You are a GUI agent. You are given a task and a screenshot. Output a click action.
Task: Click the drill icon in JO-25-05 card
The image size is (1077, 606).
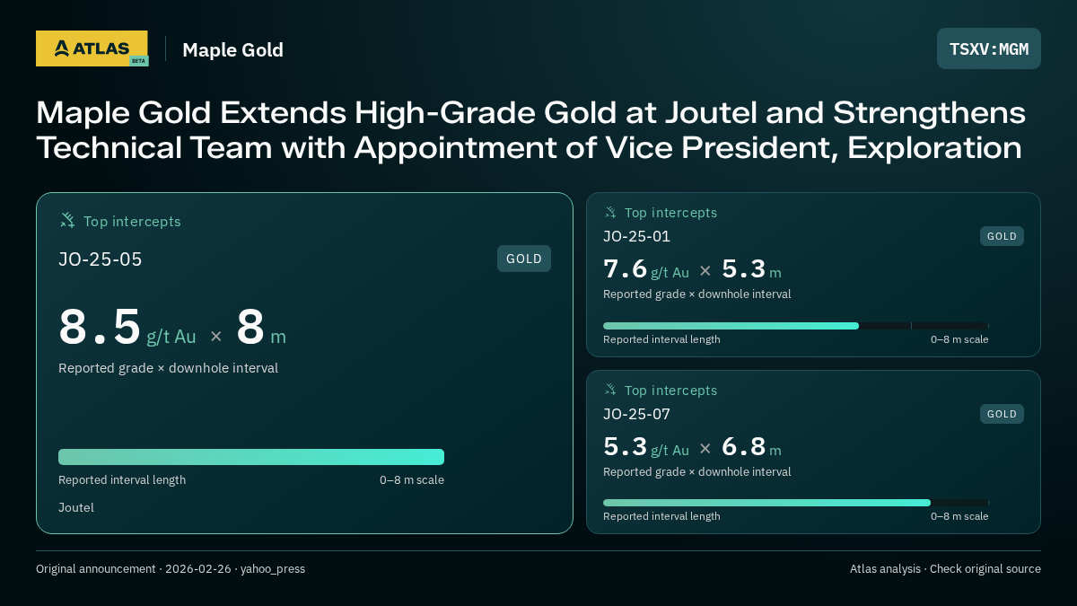(x=67, y=221)
